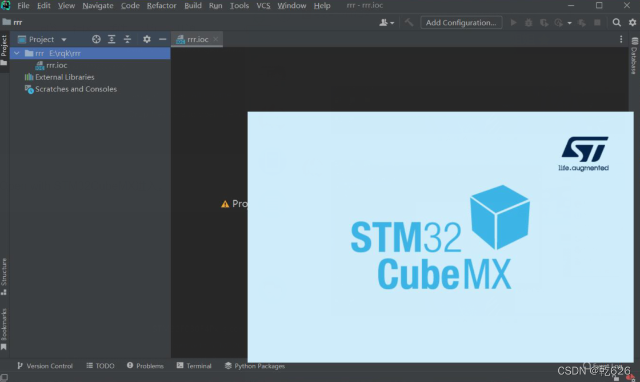The height and width of the screenshot is (382, 640).
Task: Click the Add Configuration button
Action: (x=461, y=22)
